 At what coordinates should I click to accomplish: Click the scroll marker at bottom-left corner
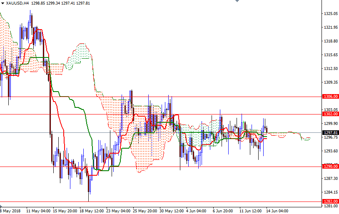click(1, 206)
